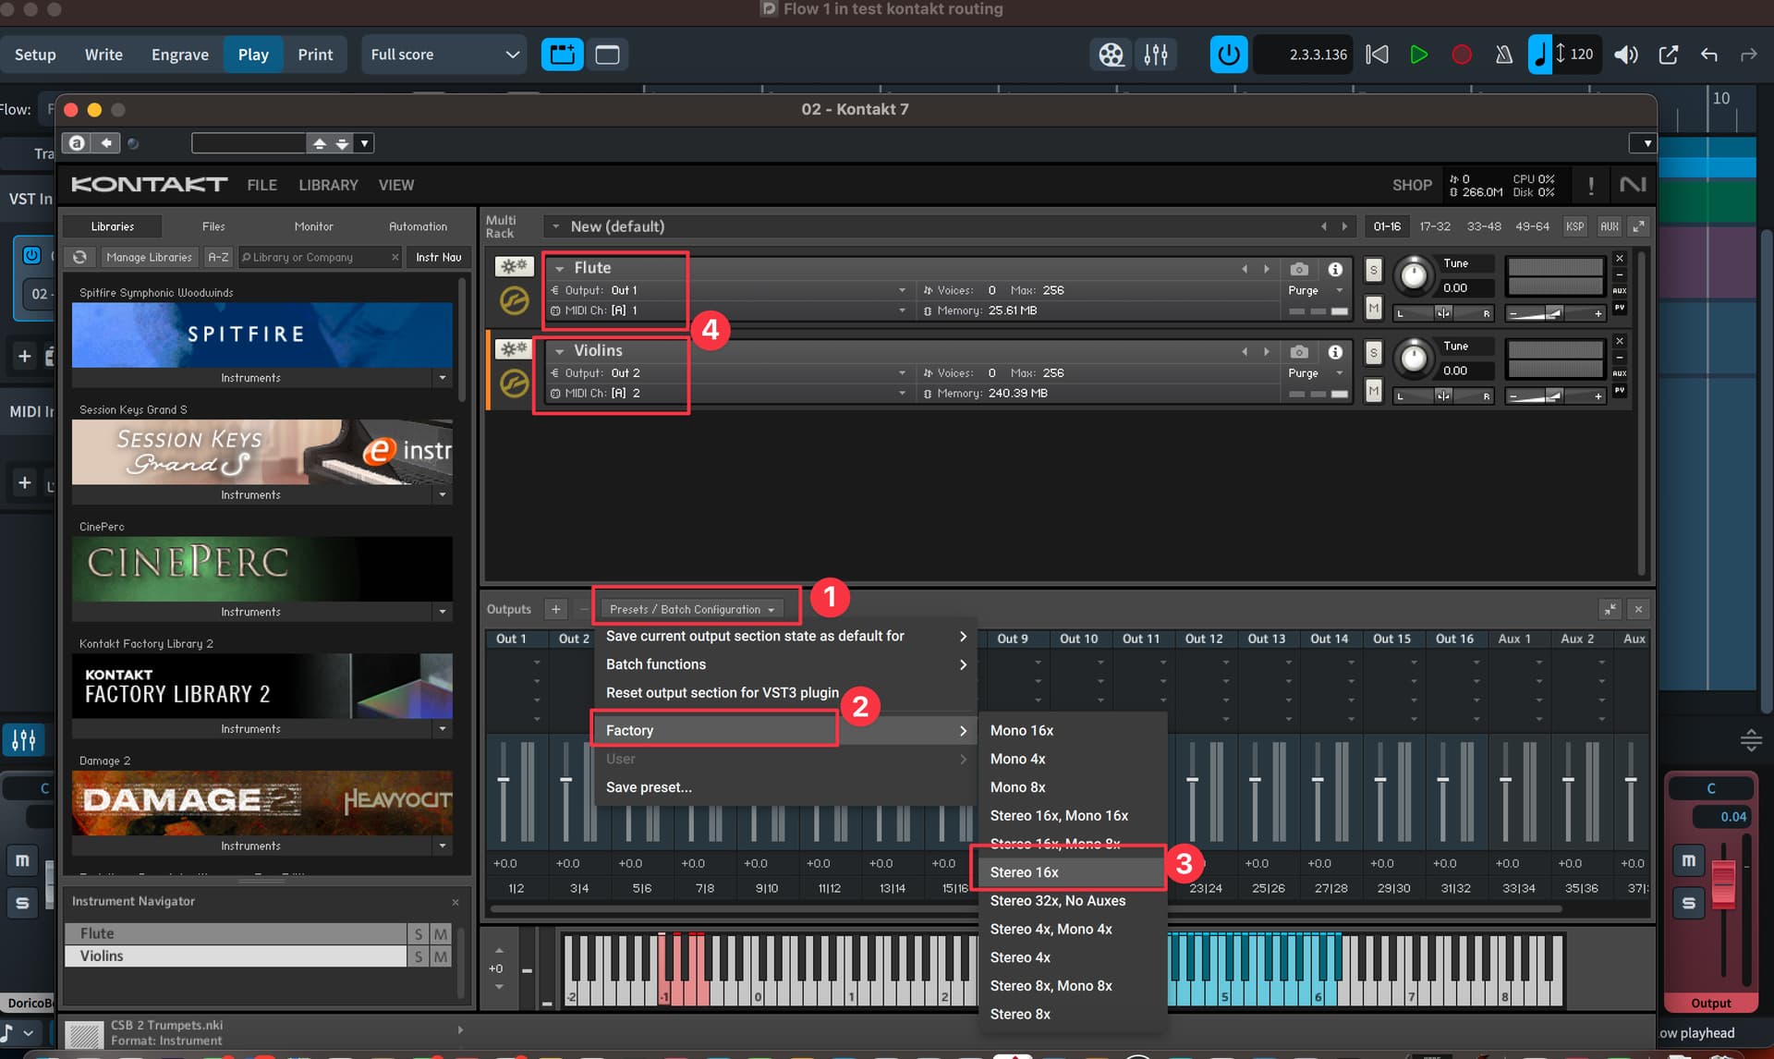Open the Full score layout dropdown

pyautogui.click(x=443, y=55)
